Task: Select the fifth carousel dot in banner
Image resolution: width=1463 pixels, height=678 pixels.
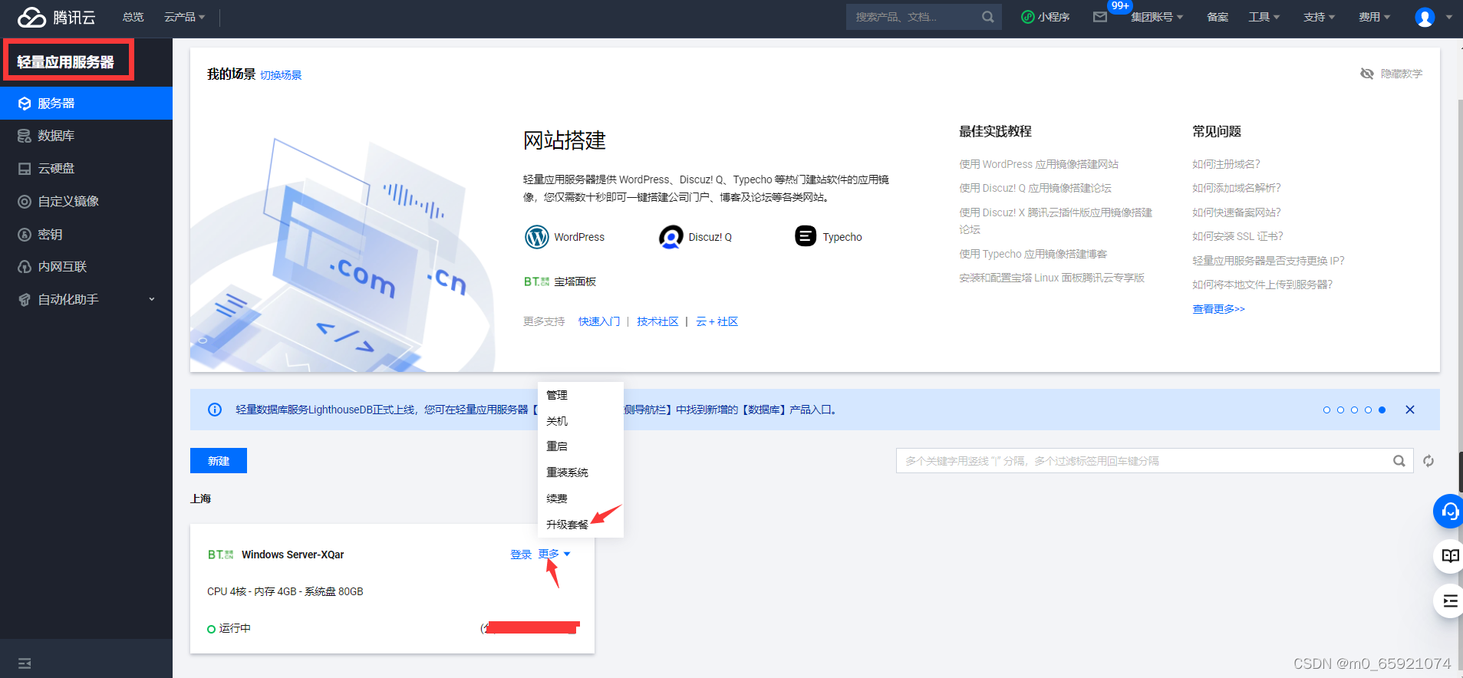Action: click(x=1382, y=410)
